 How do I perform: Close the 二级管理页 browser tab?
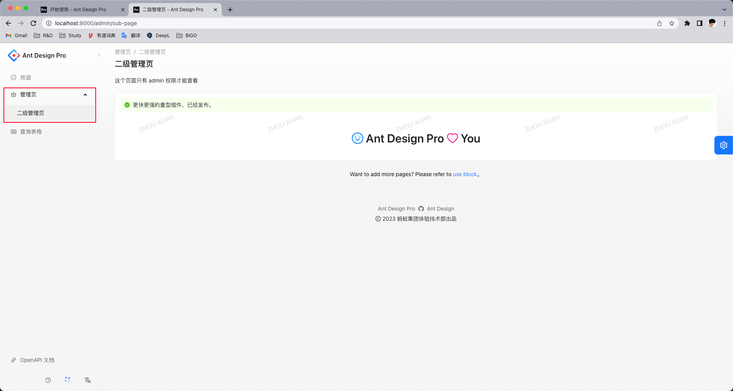[215, 10]
